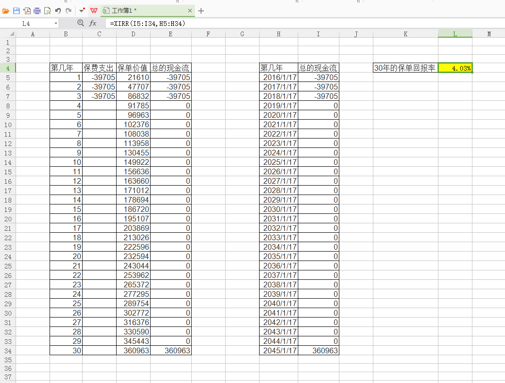Select cell with value 203869
505x383 pixels.
pyautogui.click(x=134, y=228)
